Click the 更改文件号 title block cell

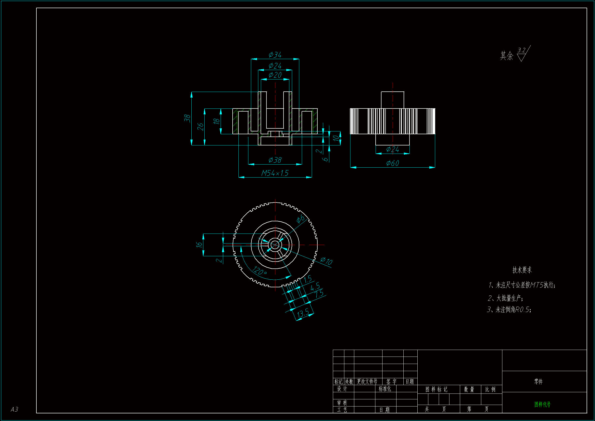pyautogui.click(x=367, y=382)
